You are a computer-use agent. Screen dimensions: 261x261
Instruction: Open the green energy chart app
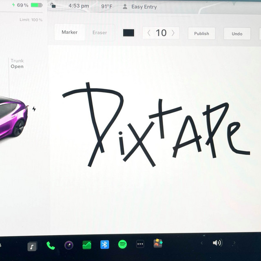pyautogui.click(x=87, y=246)
